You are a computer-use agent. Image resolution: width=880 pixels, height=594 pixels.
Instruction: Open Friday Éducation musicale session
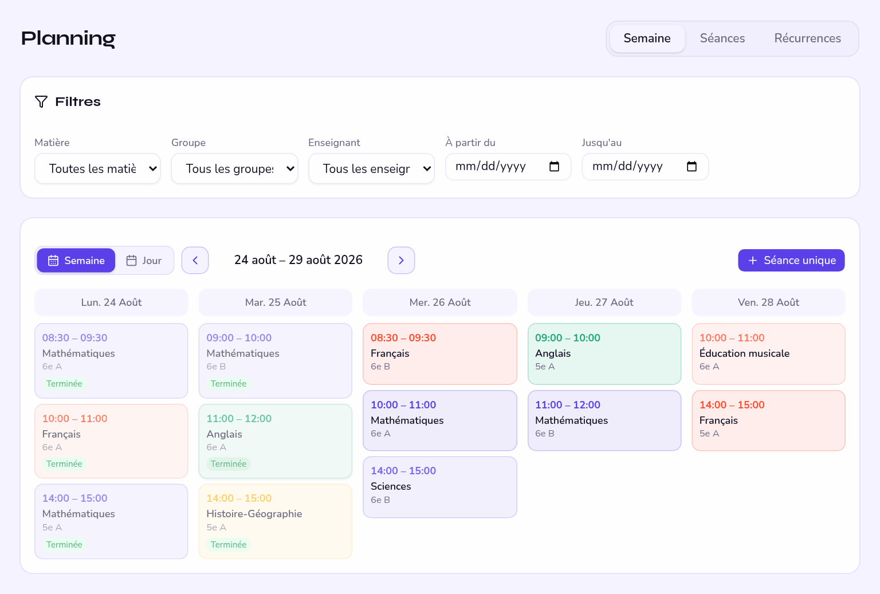click(x=769, y=354)
